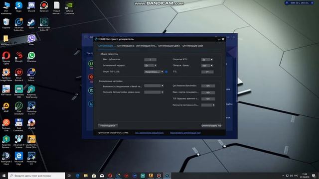This screenshot has height=179, width=319.
Task: Click the TTL value field
Action: (207, 72)
